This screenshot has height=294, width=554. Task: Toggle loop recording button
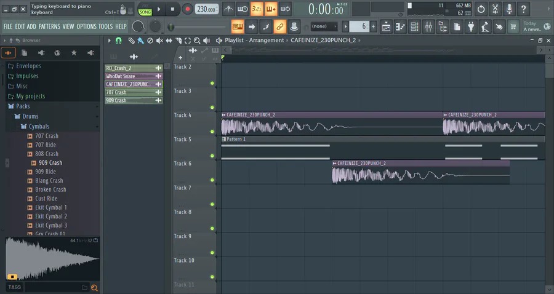(x=285, y=9)
